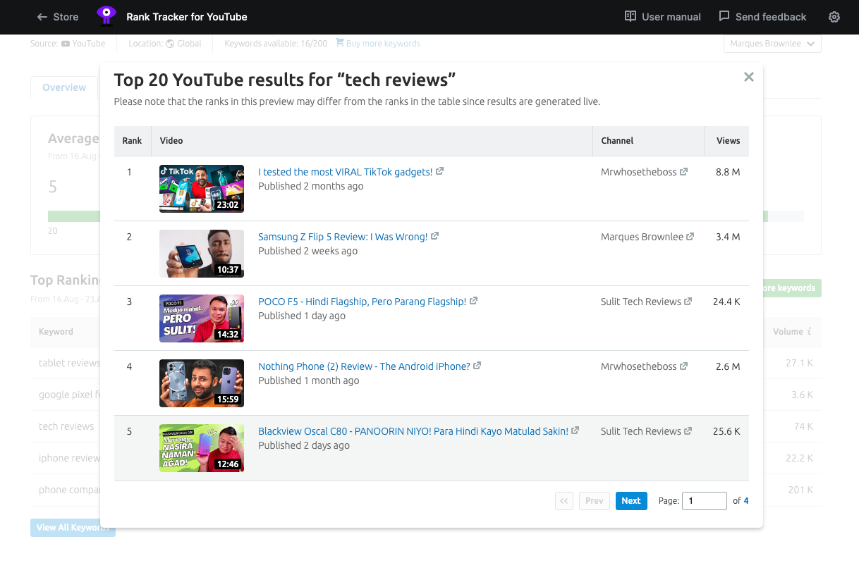The width and height of the screenshot is (859, 582).
Task: Open the Marques Brownlee account dropdown
Action: click(772, 43)
